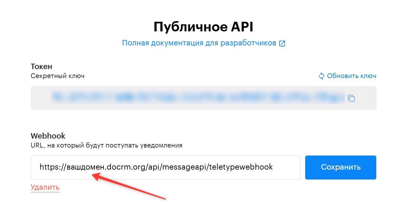Click the word разработчиков in the documentation link

click(248, 43)
